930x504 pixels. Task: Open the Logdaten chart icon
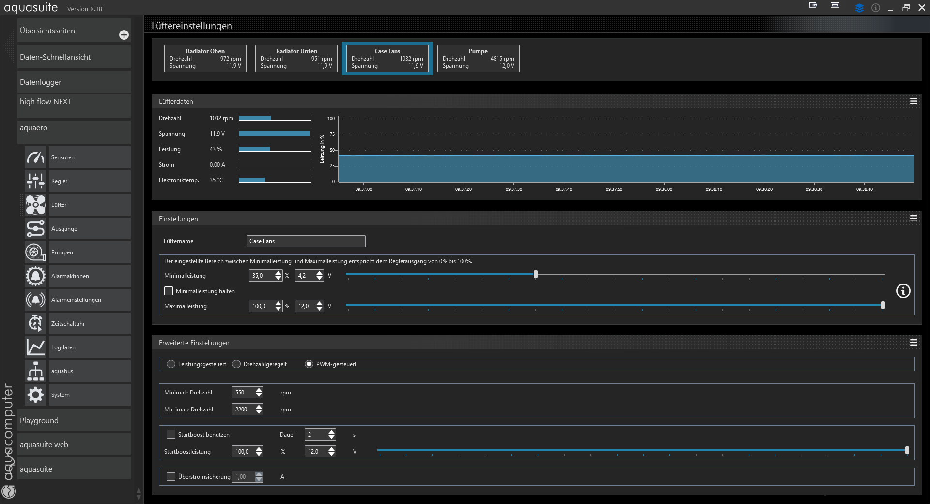coord(35,347)
